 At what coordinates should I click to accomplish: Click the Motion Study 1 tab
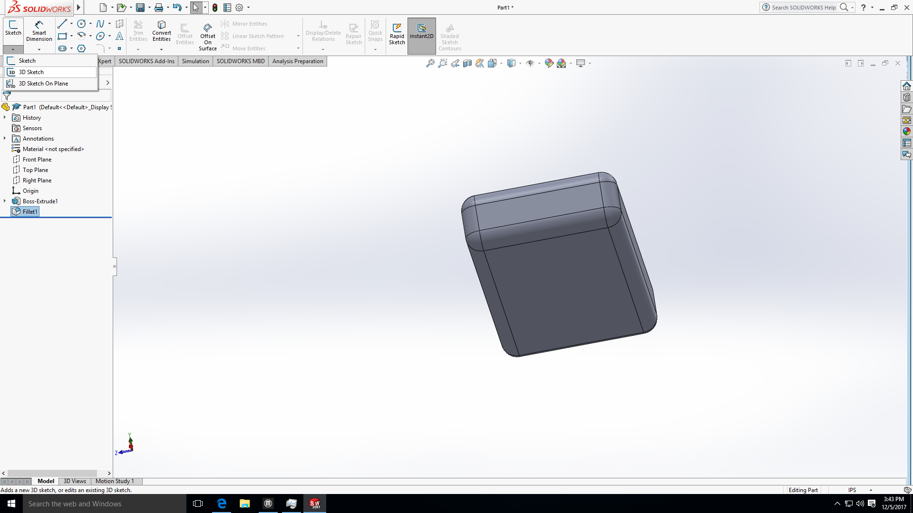coord(114,481)
